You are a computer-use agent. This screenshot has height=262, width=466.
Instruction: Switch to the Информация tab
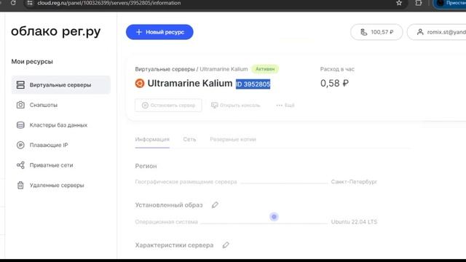152,139
